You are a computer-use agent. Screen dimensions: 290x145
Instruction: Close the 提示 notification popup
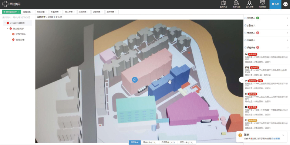click(x=283, y=135)
